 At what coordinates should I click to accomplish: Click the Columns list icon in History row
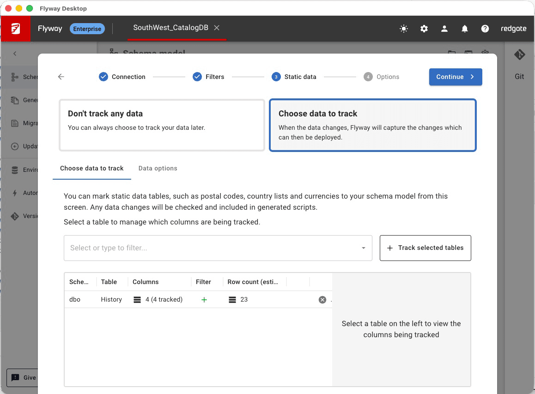[137, 299]
